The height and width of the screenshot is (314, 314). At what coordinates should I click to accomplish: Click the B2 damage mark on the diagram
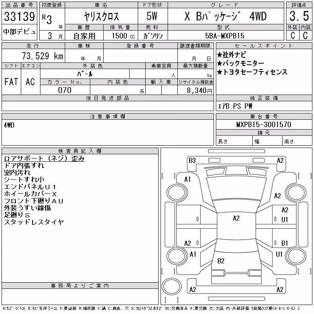coord(221,261)
